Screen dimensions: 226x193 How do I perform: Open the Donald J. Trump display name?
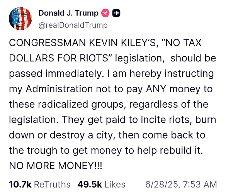[x=68, y=13]
